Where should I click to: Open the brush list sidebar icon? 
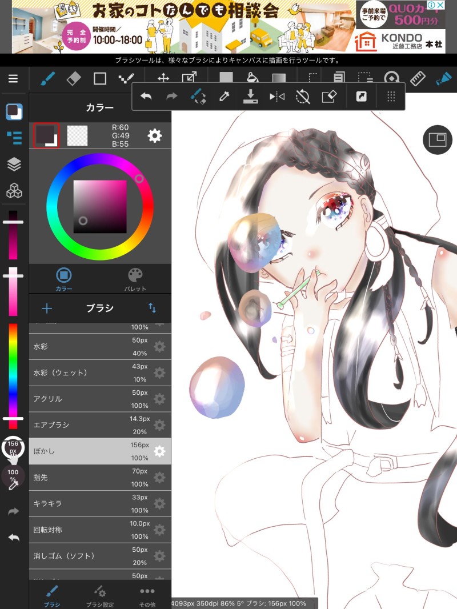[14, 138]
